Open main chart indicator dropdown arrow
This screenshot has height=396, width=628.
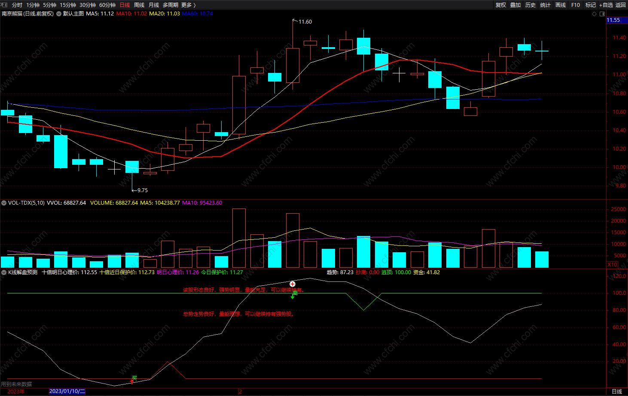click(59, 14)
